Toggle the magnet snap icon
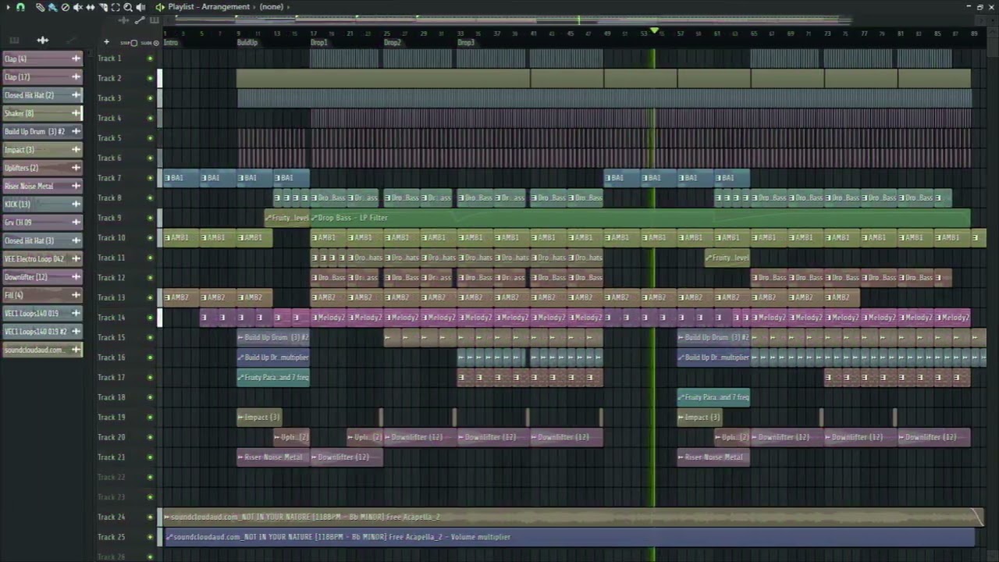Screen dimensions: 999x562 pyautogui.click(x=20, y=7)
